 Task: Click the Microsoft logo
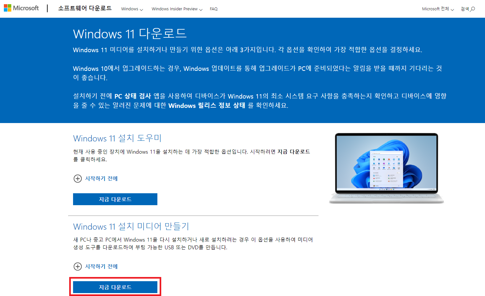(x=21, y=8)
